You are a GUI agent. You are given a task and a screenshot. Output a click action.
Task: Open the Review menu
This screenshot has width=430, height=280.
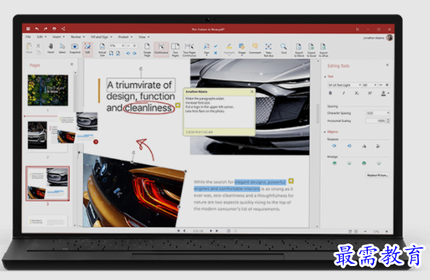78,36
